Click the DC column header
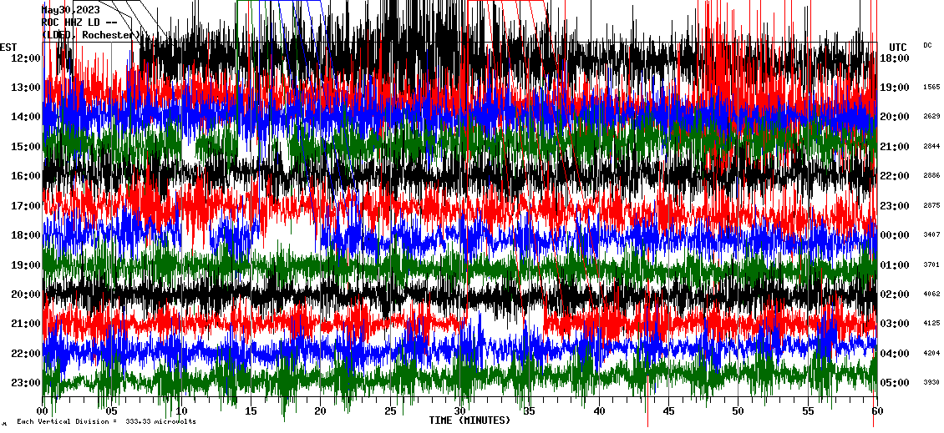Image resolution: width=944 pixels, height=433 pixels. click(x=927, y=46)
